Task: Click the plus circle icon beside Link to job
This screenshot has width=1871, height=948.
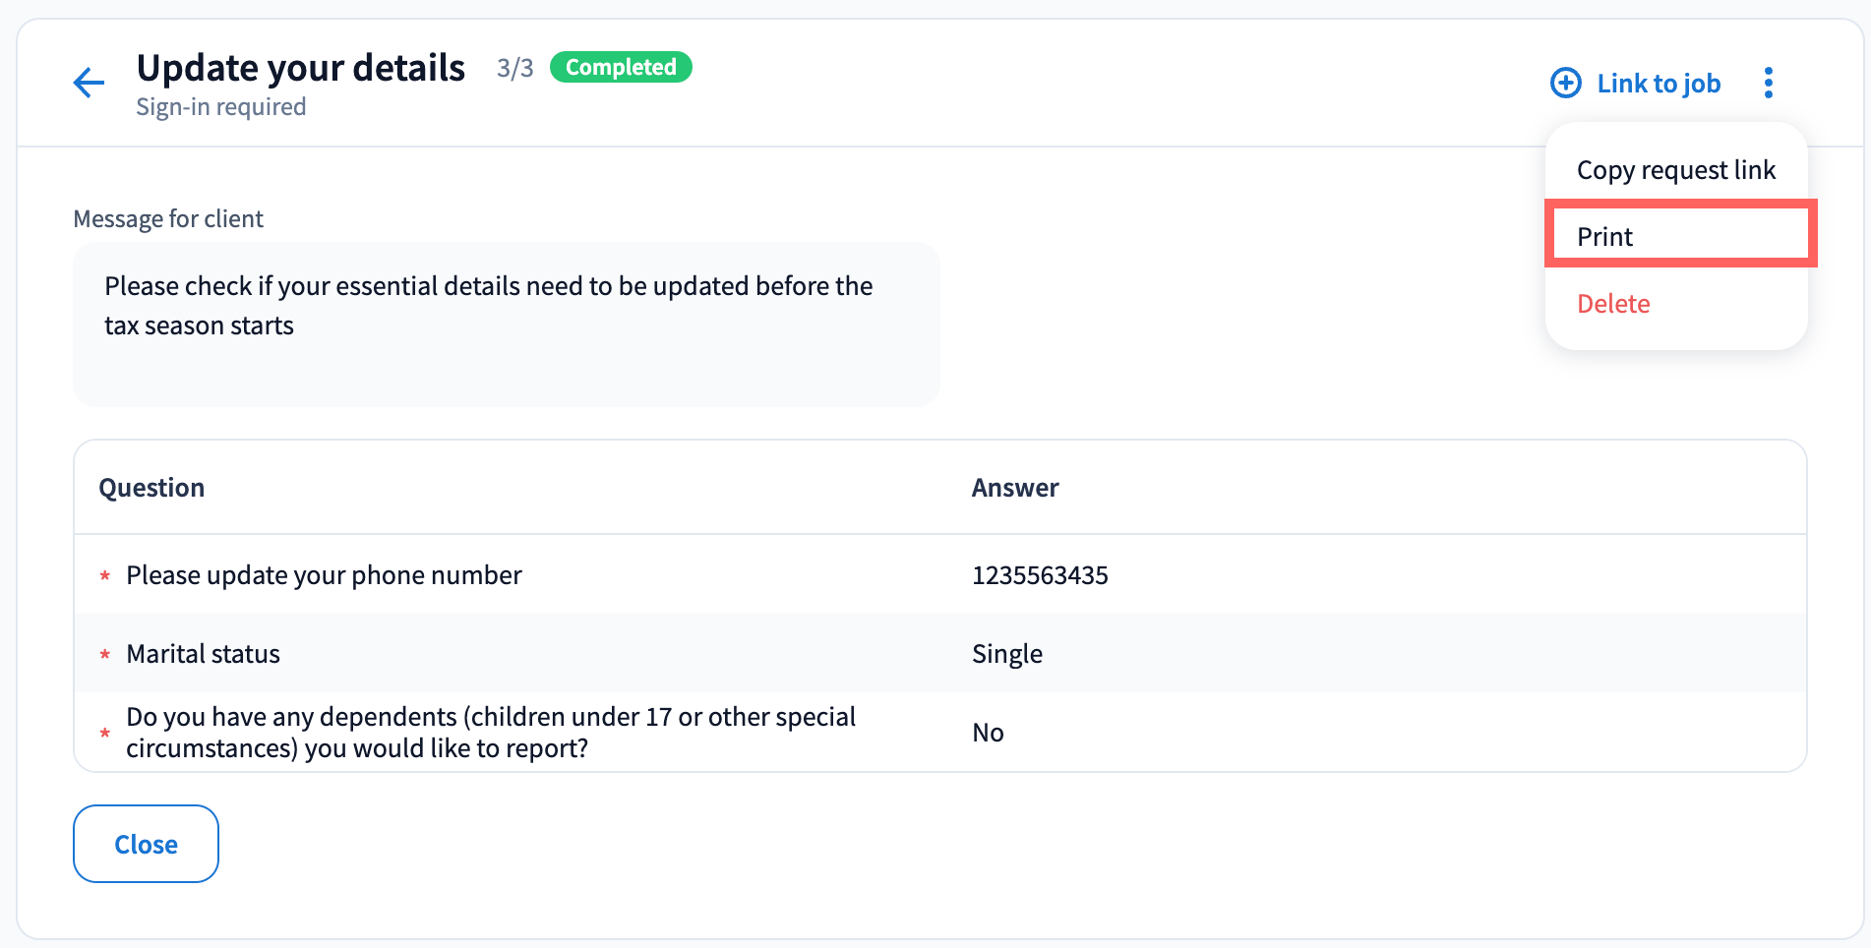Action: coord(1565,83)
